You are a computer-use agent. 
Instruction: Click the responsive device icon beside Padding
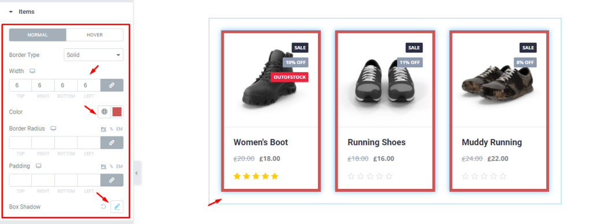[38, 166]
